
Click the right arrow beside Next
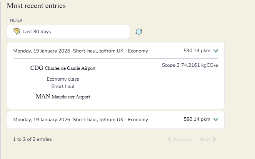[x=214, y=139]
